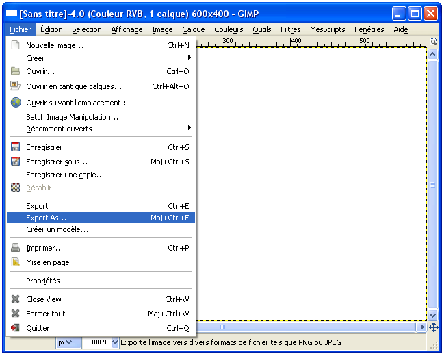Click the Ouvrir en tant que calques icon
Viewport: 442px width, 354px height.
tap(15, 86)
